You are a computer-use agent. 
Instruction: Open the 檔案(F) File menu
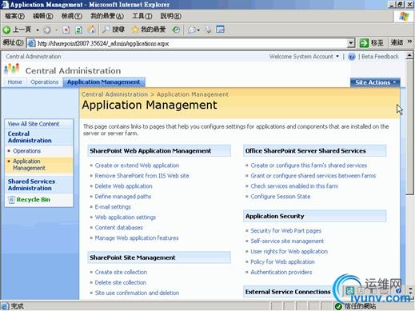coord(15,16)
